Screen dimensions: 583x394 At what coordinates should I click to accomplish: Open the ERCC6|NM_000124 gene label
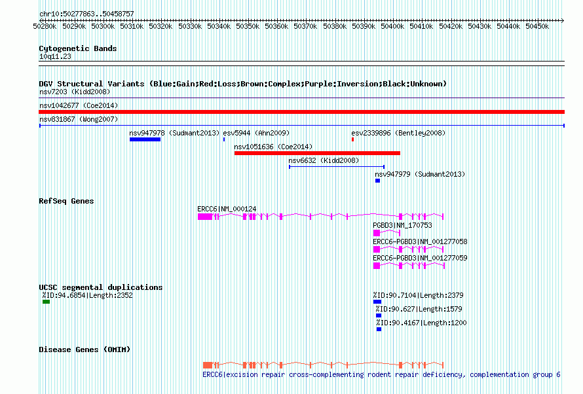[x=227, y=209]
